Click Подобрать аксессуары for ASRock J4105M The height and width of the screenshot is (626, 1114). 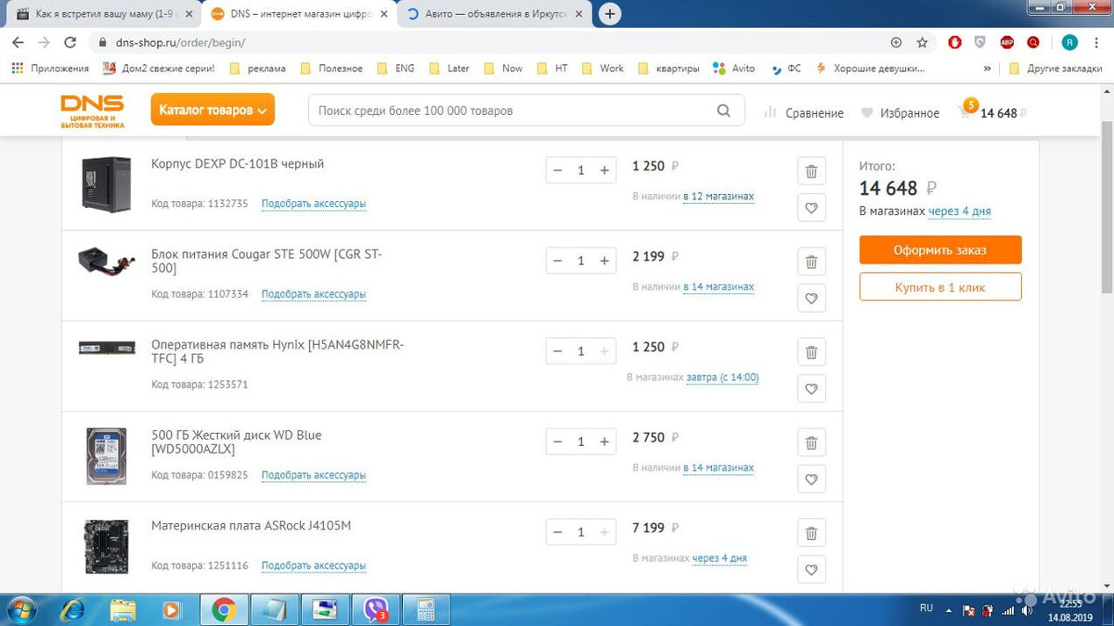click(x=313, y=565)
